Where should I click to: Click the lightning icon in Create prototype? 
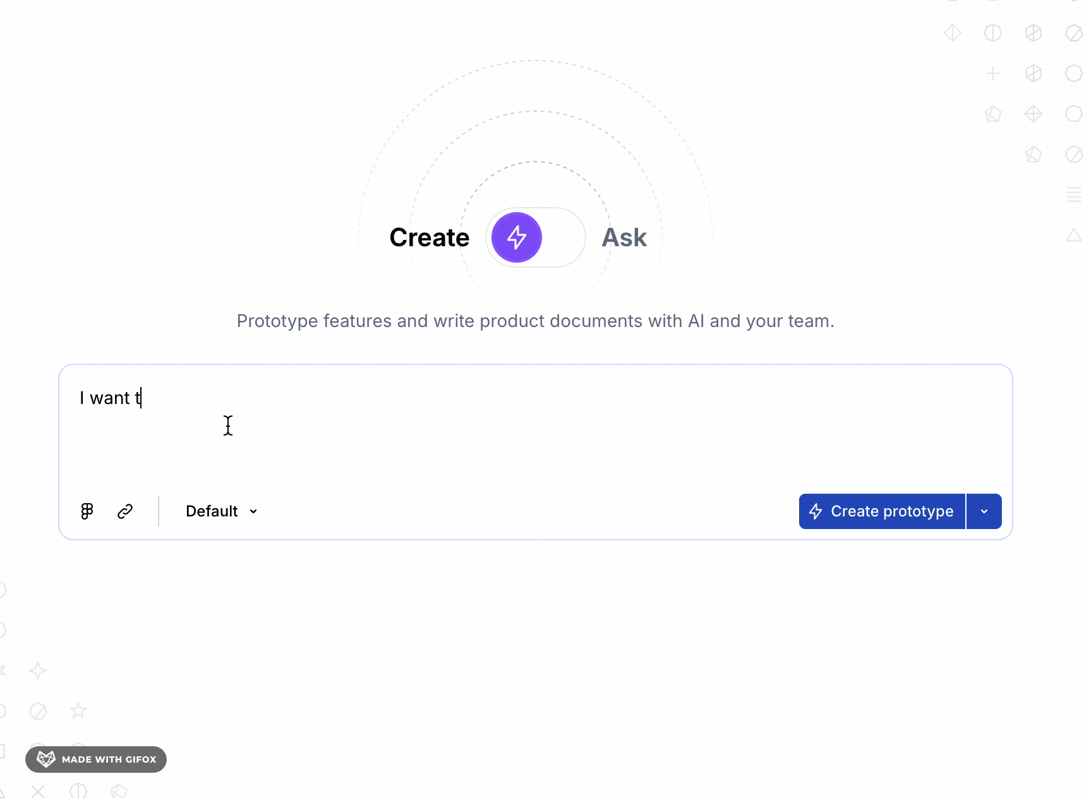tap(816, 511)
